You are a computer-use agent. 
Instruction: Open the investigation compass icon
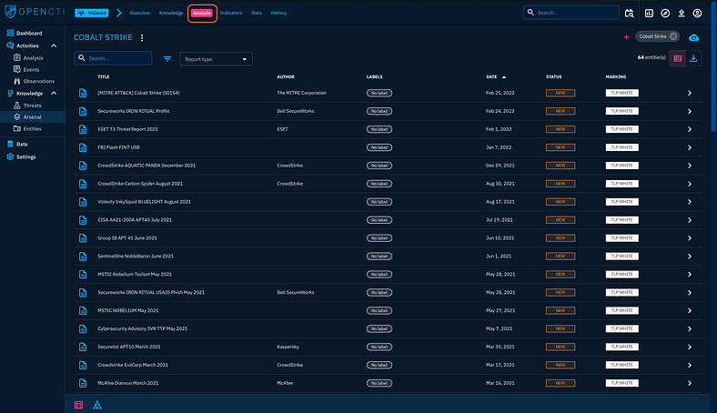pos(665,14)
